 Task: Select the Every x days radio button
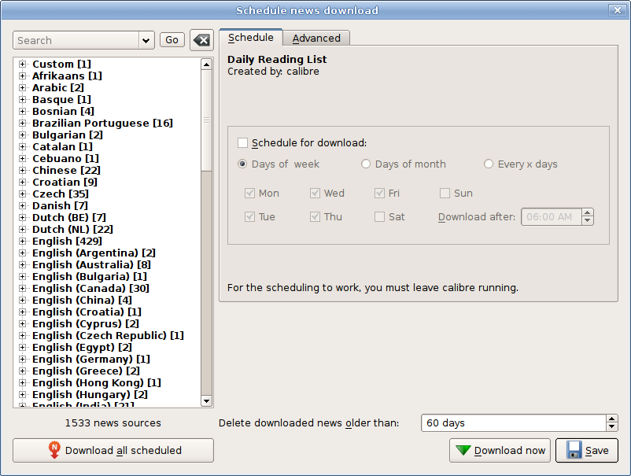click(489, 164)
